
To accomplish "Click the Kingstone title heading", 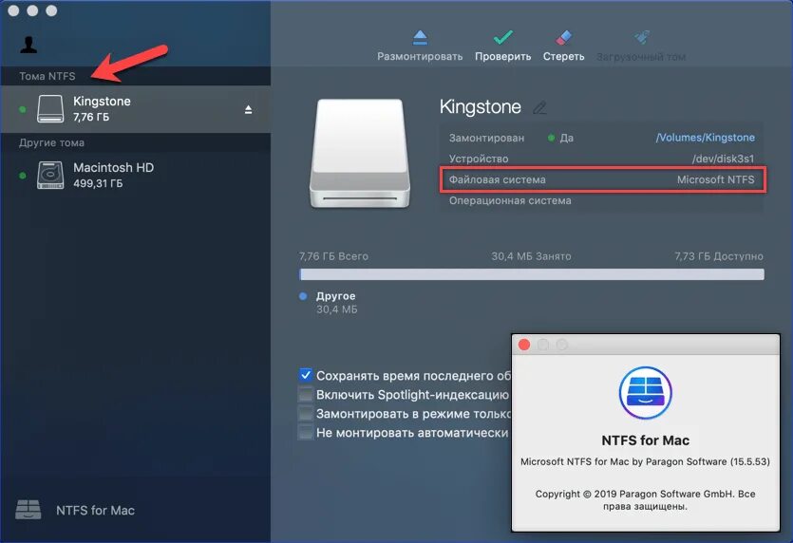I will click(480, 106).
